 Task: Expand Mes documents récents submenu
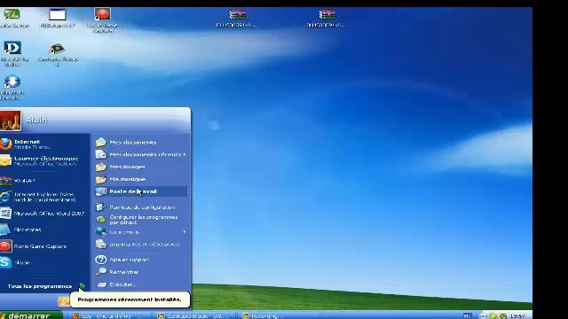tap(140, 154)
